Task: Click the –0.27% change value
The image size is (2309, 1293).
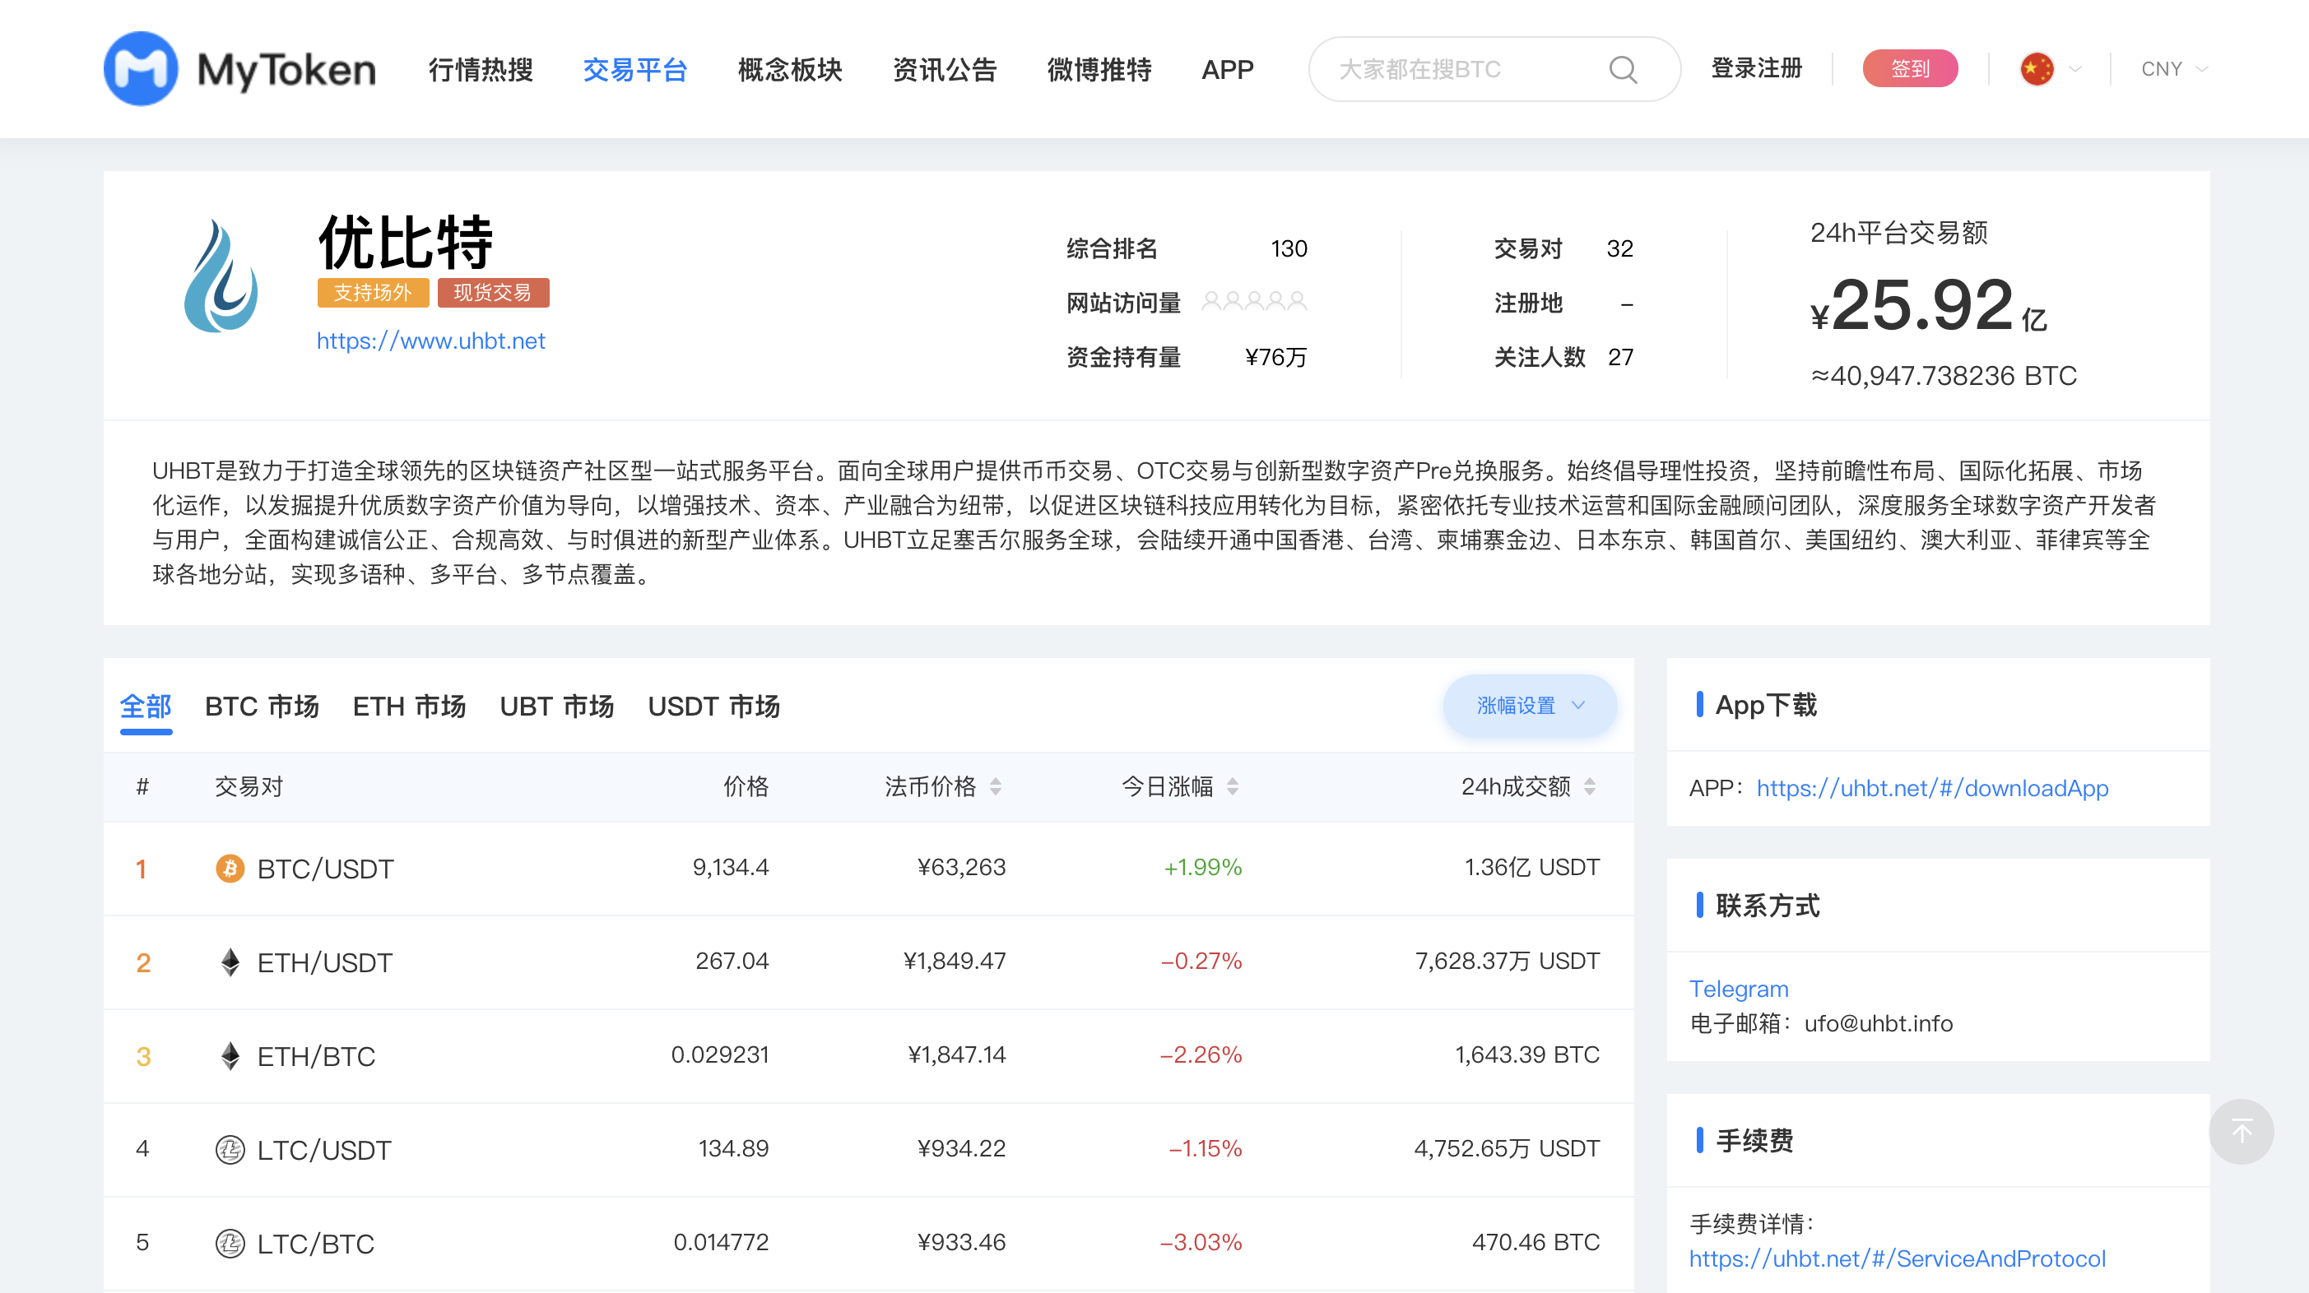Action: click(x=1201, y=961)
